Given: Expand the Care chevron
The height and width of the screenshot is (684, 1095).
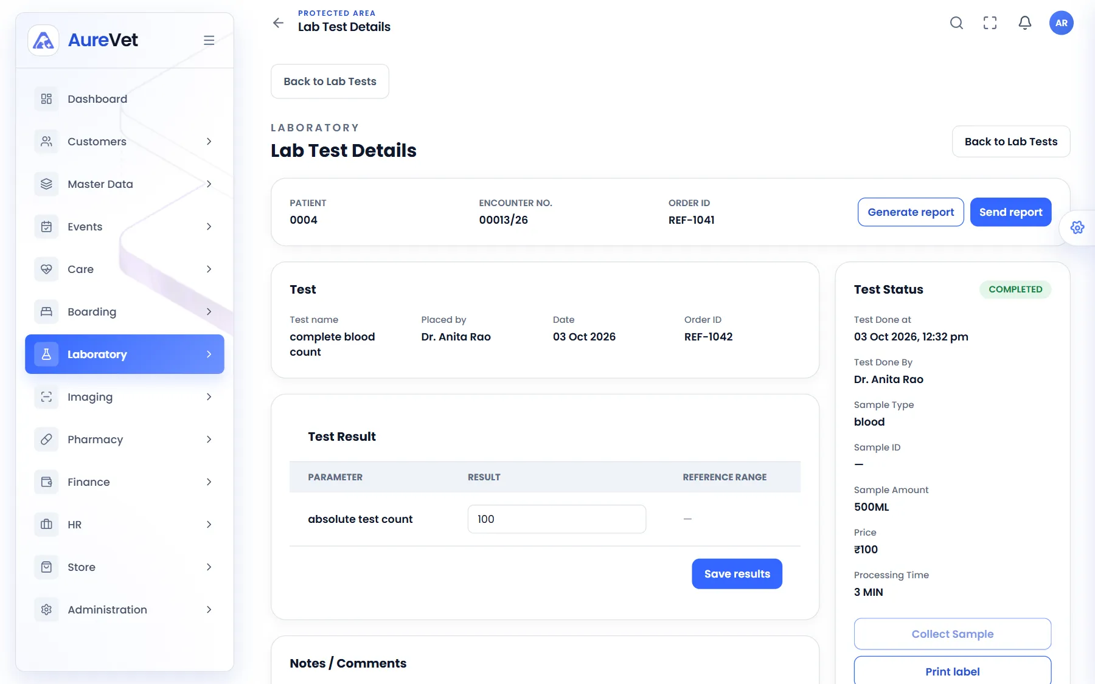Looking at the screenshot, I should (209, 269).
